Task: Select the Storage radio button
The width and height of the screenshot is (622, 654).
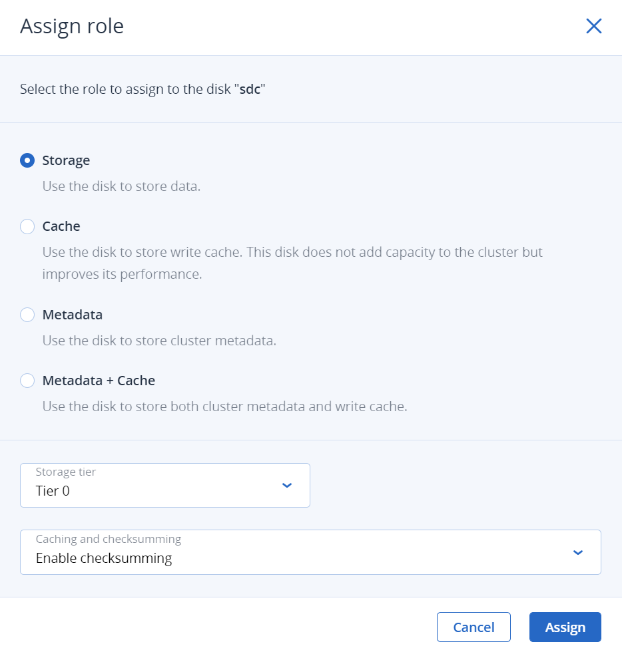Action: click(x=27, y=160)
